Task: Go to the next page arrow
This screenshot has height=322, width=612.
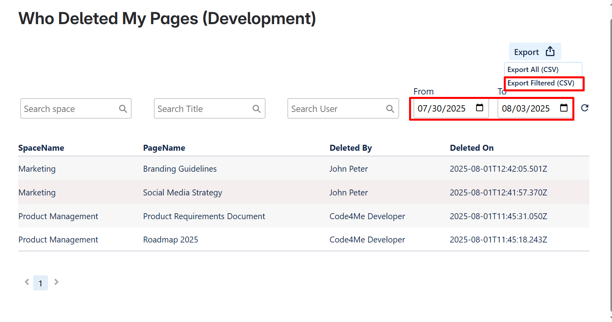Action: (x=56, y=282)
